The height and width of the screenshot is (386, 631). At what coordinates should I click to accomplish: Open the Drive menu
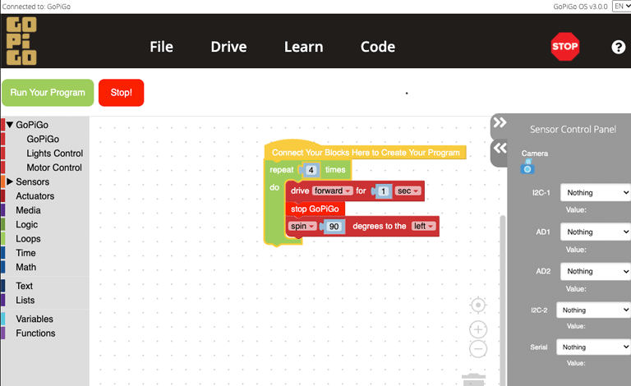click(228, 47)
